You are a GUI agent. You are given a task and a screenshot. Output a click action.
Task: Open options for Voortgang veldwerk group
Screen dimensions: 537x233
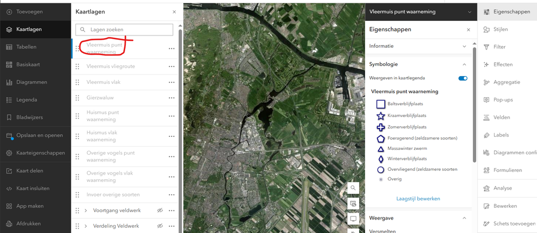pos(171,211)
